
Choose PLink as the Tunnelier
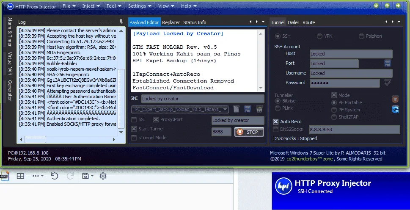tap(278, 108)
